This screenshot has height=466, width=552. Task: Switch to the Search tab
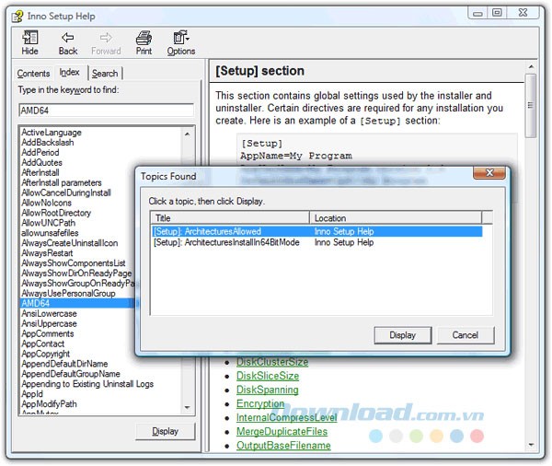click(105, 74)
